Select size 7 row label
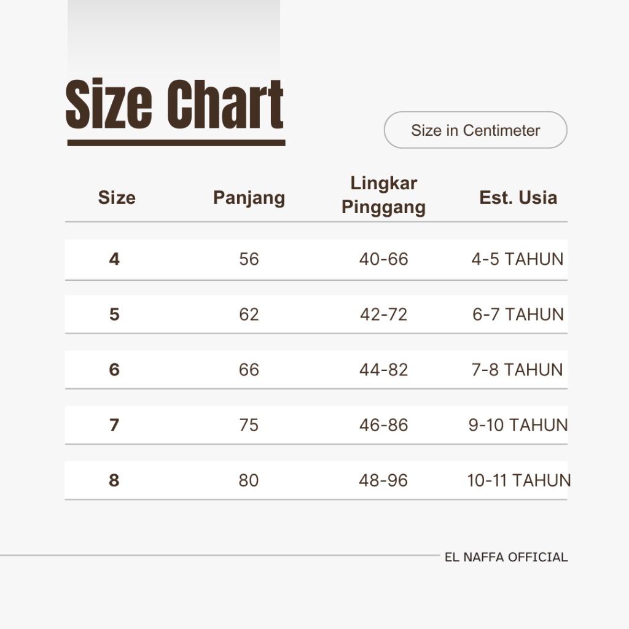This screenshot has width=629, height=629. [x=114, y=425]
